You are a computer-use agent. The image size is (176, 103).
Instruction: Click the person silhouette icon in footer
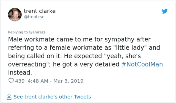9,97
